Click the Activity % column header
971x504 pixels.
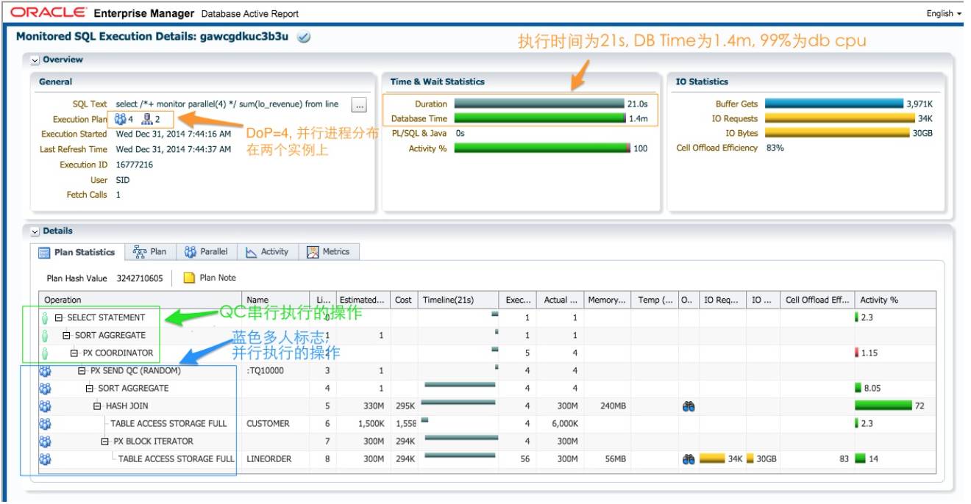[x=895, y=300]
